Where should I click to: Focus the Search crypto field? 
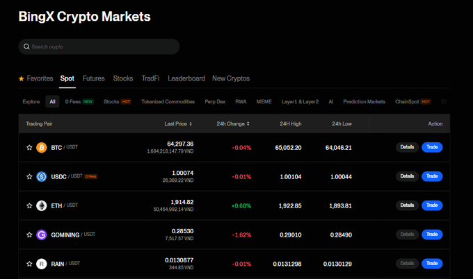pos(99,46)
